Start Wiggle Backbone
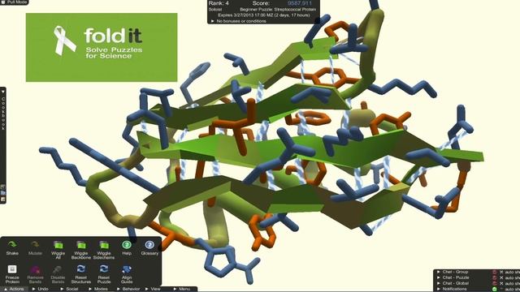This screenshot has width=520, height=292. point(81,250)
